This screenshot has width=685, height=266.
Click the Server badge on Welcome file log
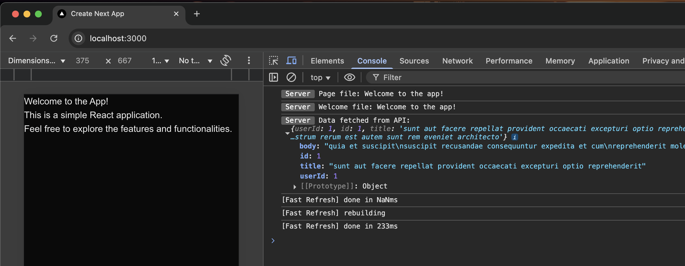pos(298,107)
